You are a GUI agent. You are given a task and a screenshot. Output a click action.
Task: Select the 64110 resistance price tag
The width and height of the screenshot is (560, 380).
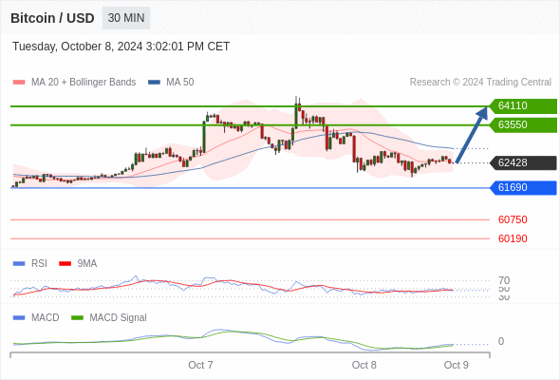coord(522,105)
